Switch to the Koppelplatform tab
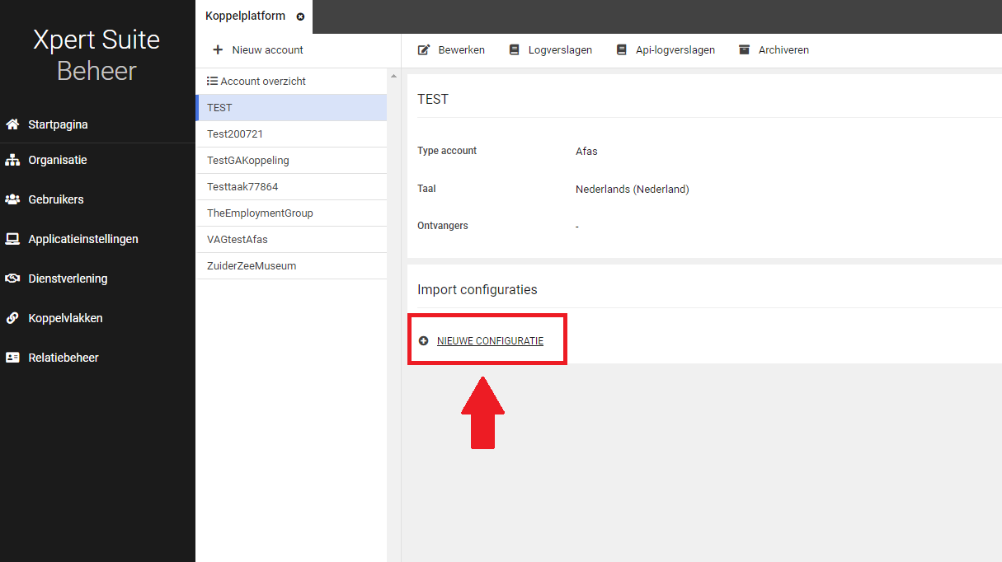 point(245,16)
